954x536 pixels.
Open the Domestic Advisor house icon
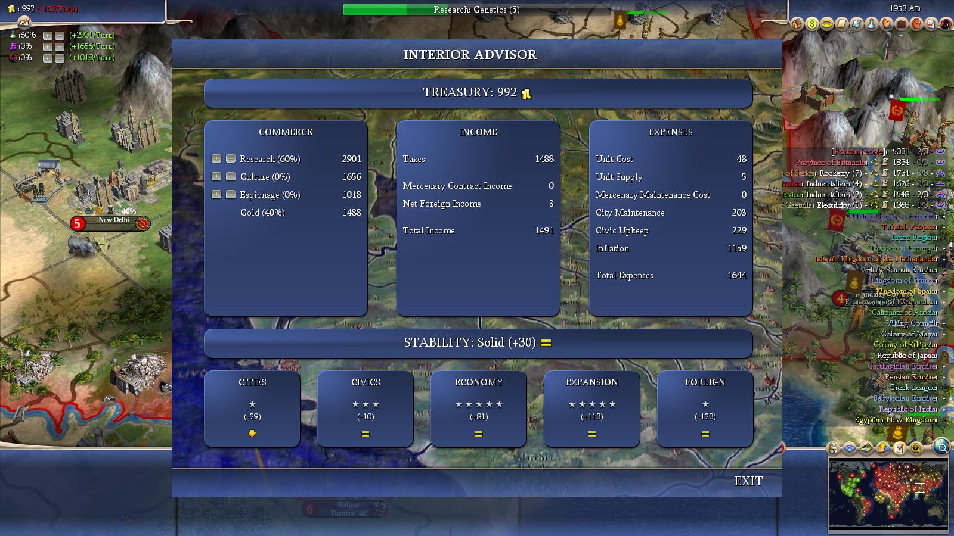(x=797, y=24)
